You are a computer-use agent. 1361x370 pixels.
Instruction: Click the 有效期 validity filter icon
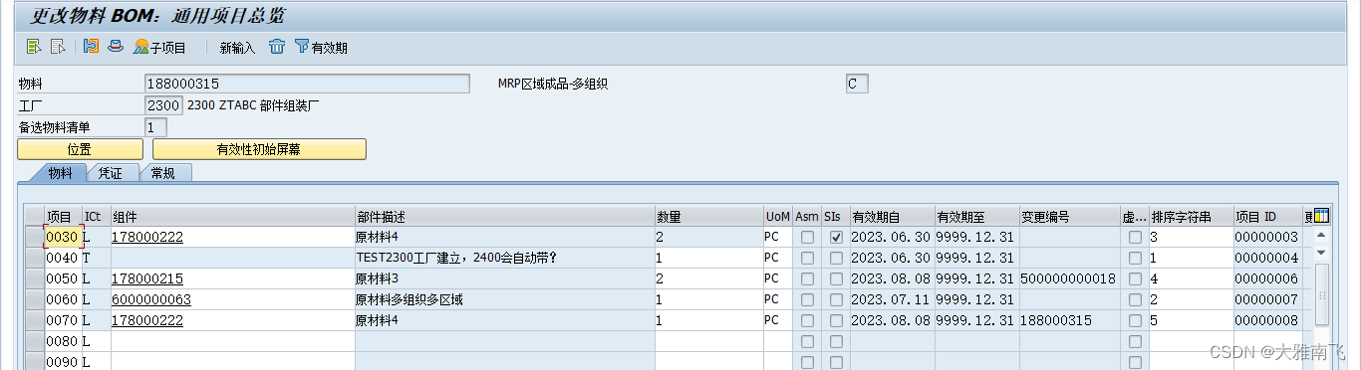coord(321,47)
